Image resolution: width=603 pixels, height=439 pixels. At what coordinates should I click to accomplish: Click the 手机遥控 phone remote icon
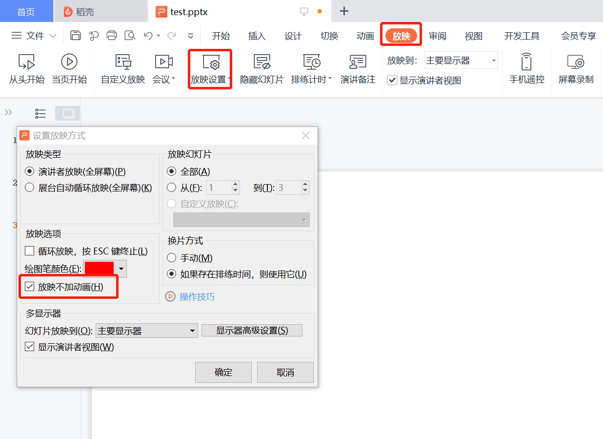(x=526, y=68)
